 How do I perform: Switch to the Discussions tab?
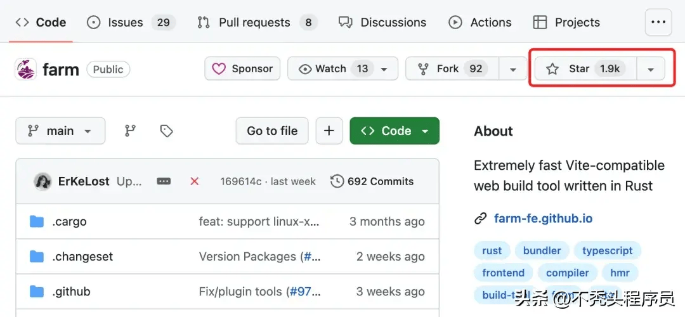[x=382, y=22]
